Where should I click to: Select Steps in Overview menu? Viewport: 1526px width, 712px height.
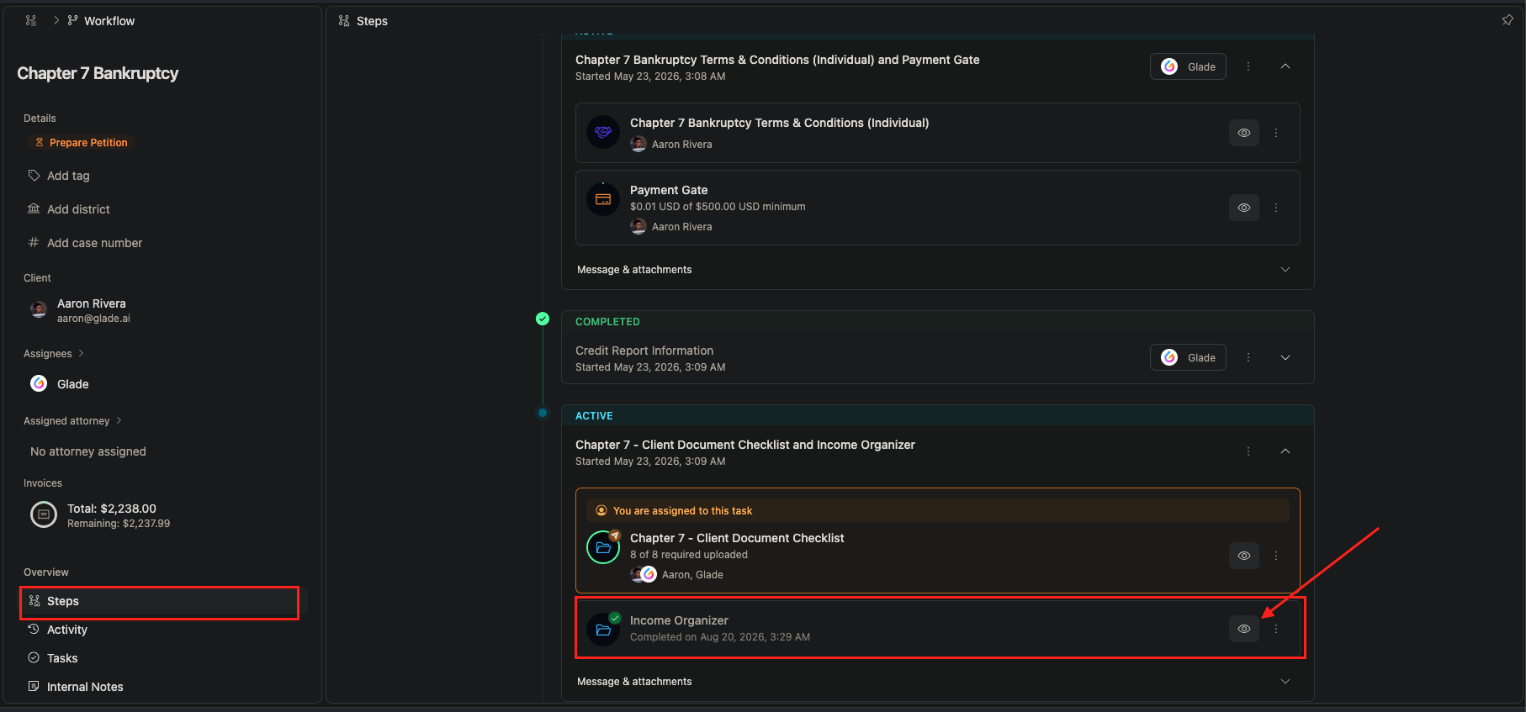point(160,601)
